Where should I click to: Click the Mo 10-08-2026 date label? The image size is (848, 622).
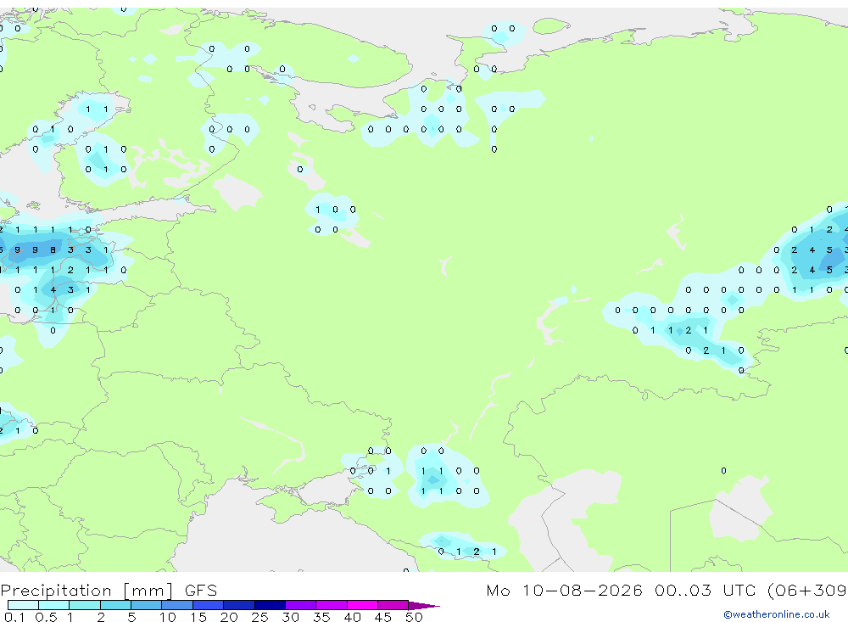[564, 590]
